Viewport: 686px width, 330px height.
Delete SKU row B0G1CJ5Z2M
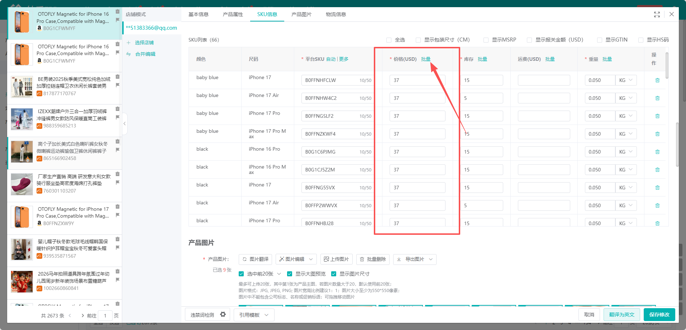657,170
